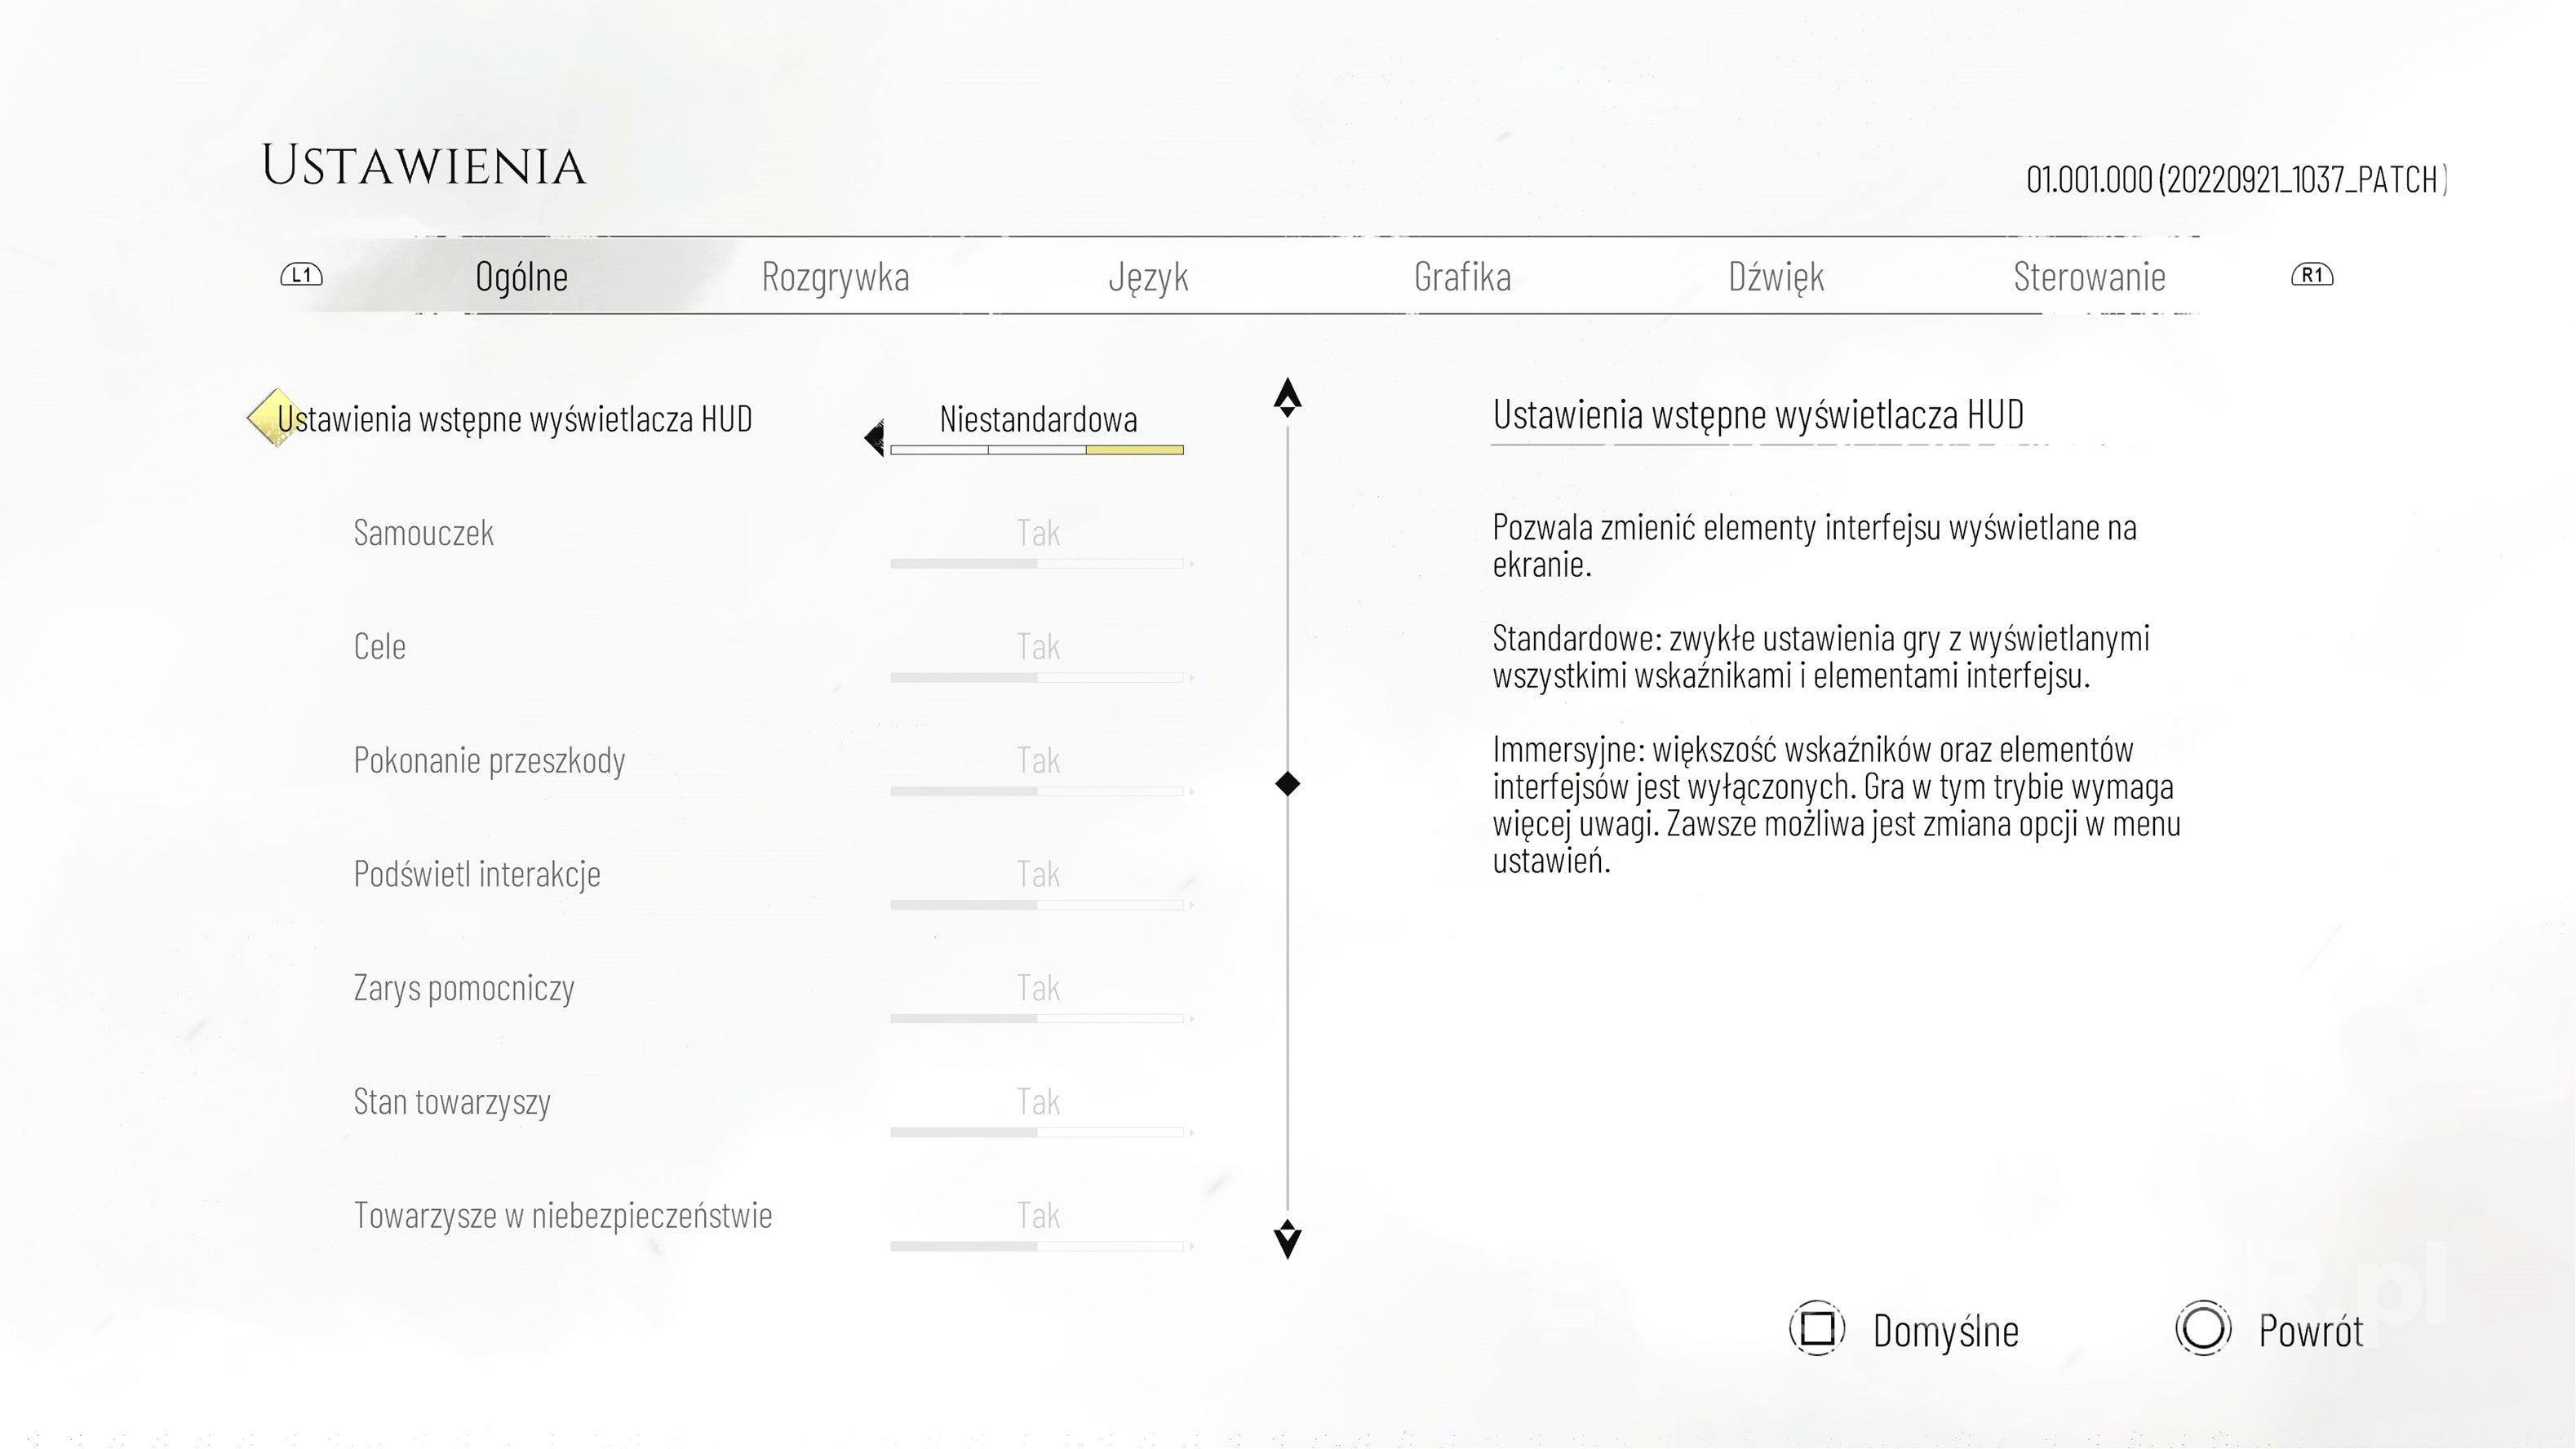The height and width of the screenshot is (1449, 2576).
Task: Click the up arrow atop the scrollbar
Action: pos(1288,397)
